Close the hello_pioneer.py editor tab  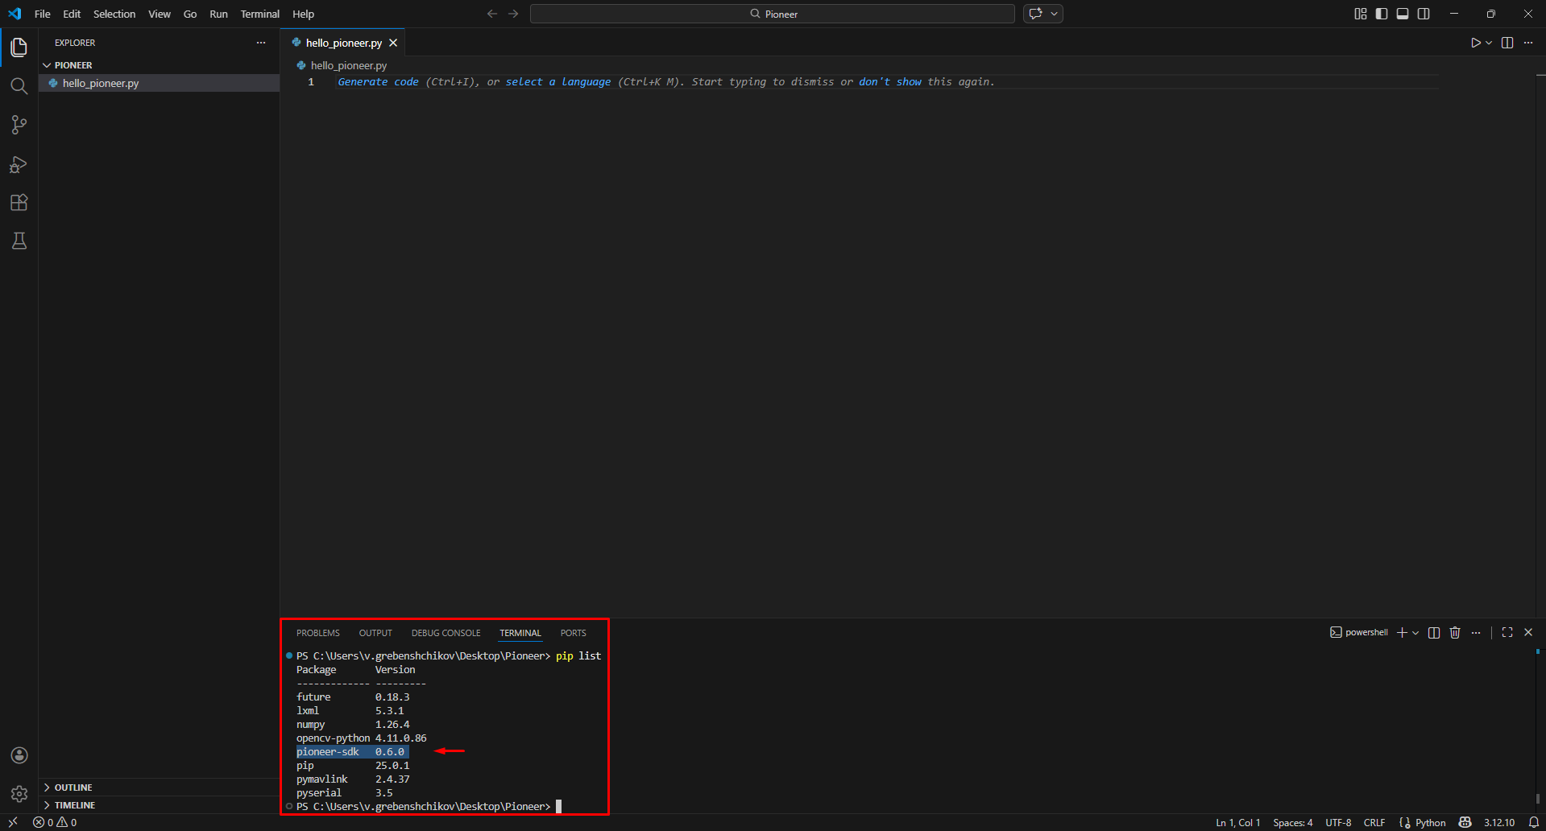(x=393, y=43)
